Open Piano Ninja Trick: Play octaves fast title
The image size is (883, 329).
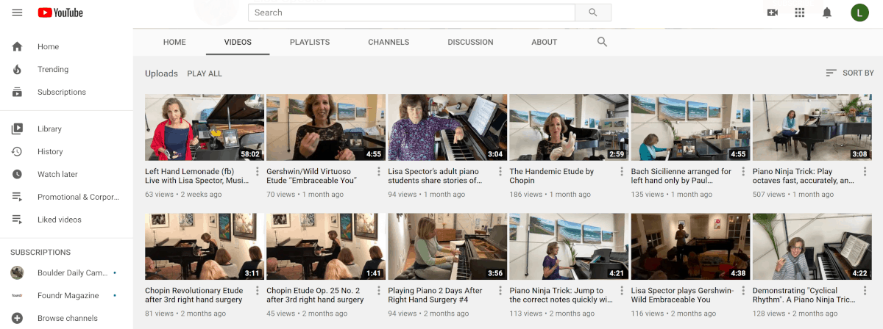[803, 176]
